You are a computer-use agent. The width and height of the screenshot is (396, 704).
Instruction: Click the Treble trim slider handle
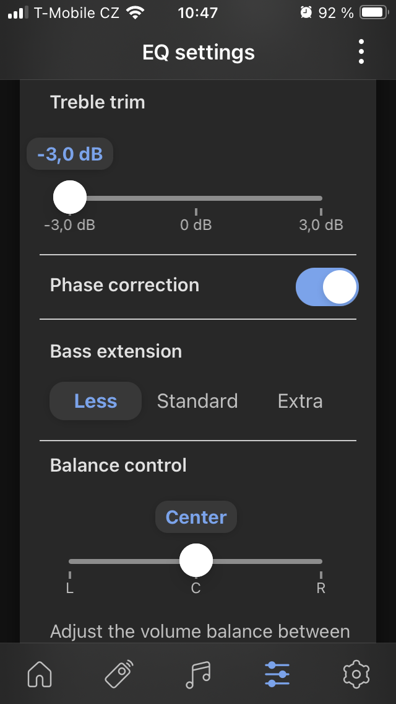click(x=70, y=198)
